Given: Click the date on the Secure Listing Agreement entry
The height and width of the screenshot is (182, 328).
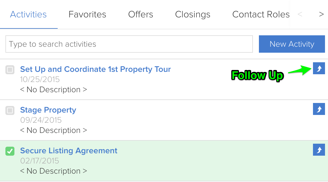Looking at the screenshot, I should pos(39,161).
